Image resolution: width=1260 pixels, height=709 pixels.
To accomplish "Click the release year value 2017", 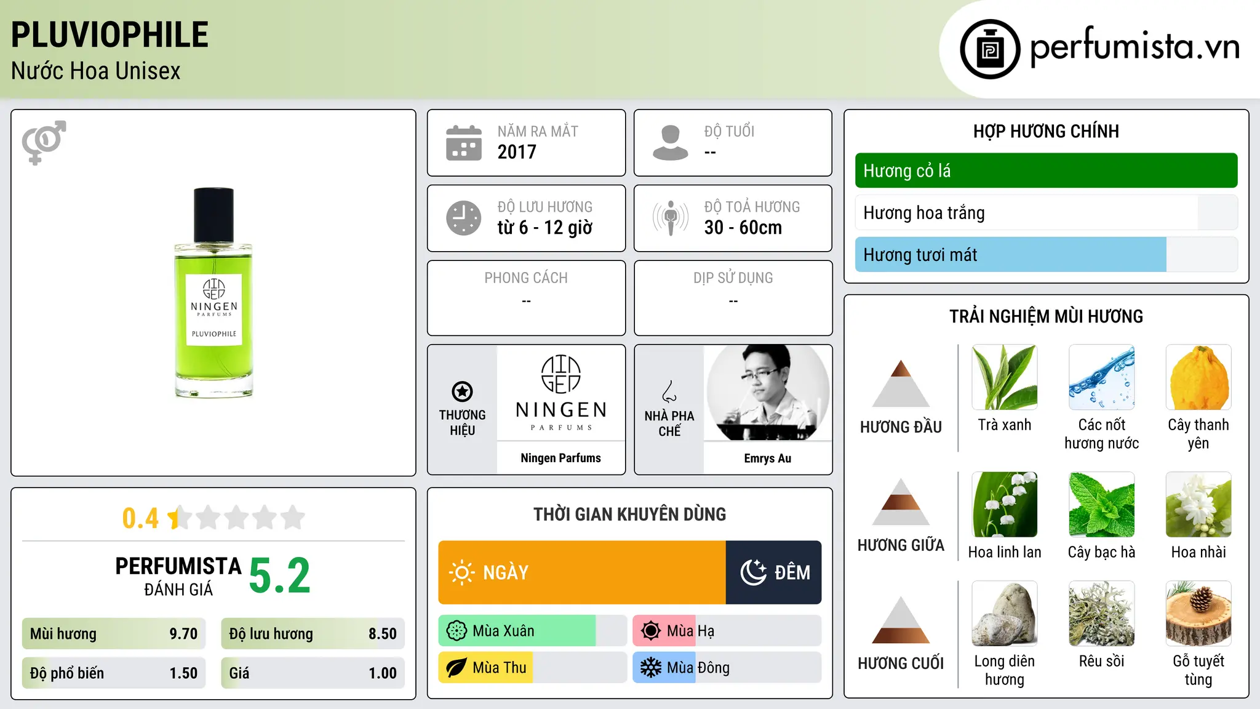I will pyautogui.click(x=517, y=152).
